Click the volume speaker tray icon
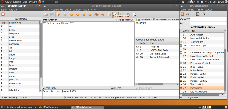The width and height of the screenshot is (228, 109). click(195, 2)
